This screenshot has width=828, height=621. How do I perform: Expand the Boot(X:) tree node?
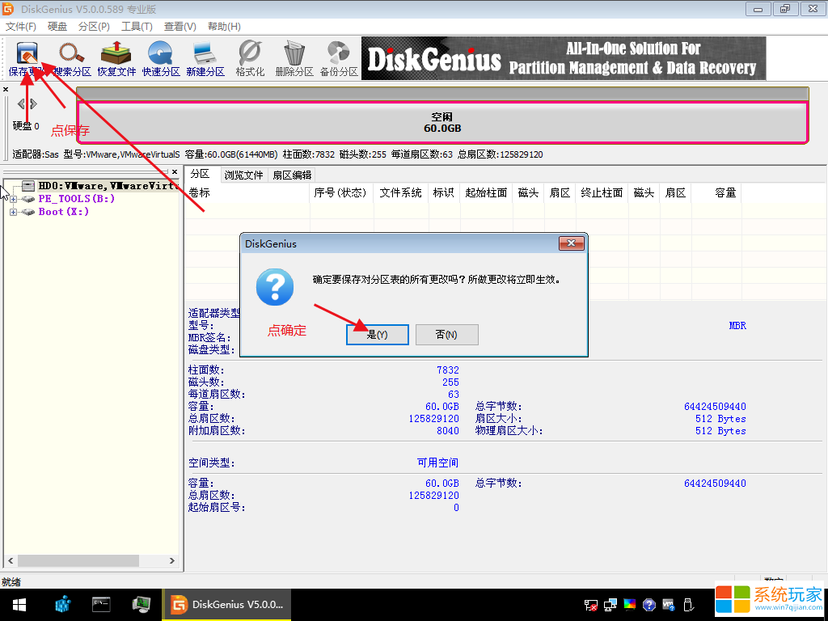click(x=13, y=212)
